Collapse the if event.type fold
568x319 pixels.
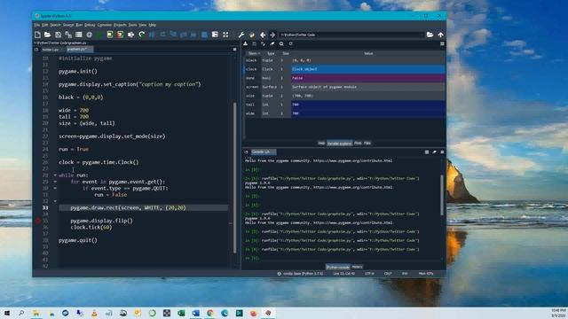pos(55,188)
